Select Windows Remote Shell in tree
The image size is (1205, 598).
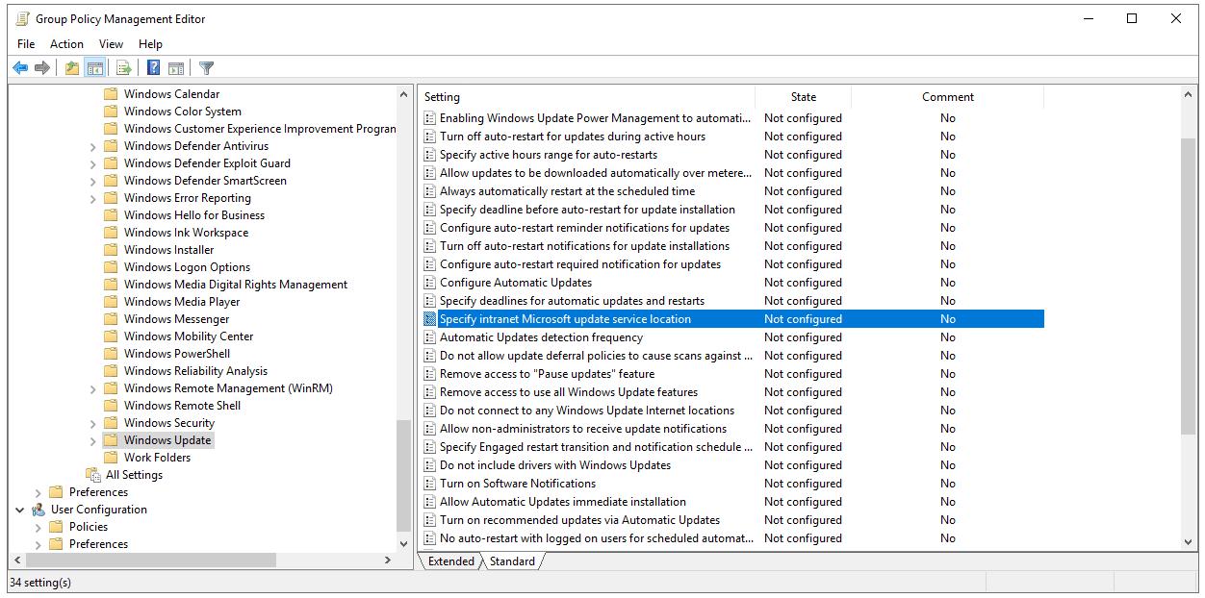(182, 406)
